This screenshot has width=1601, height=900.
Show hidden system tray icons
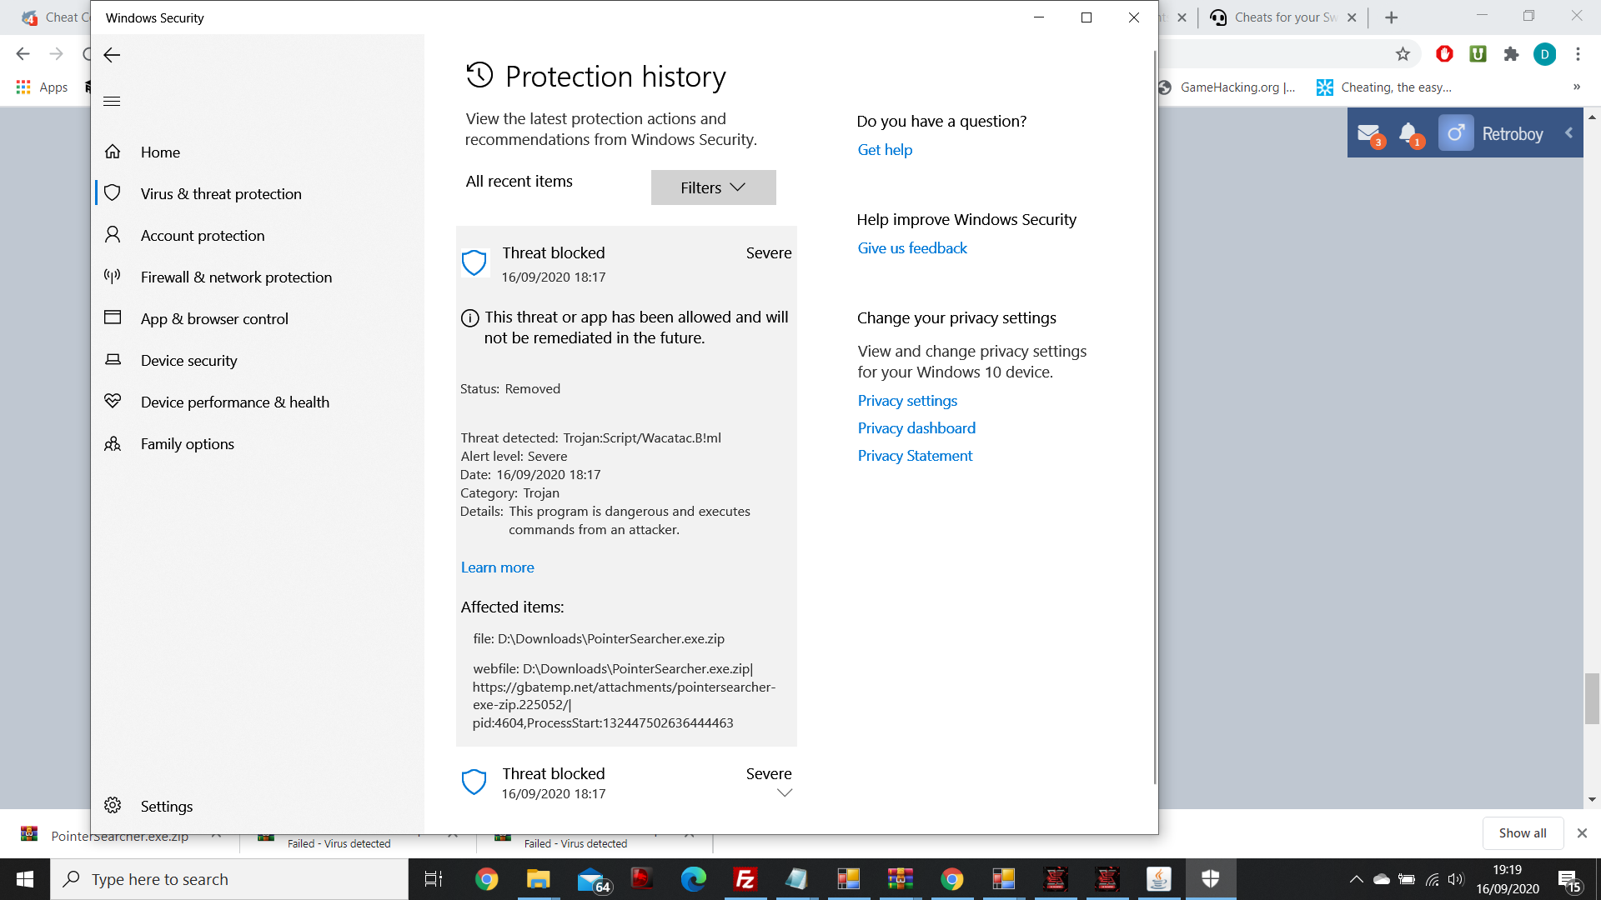[x=1356, y=879]
